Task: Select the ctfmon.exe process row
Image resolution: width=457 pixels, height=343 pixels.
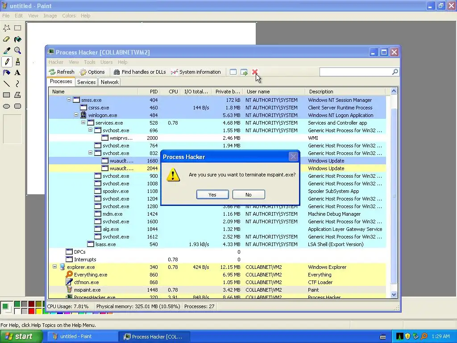Action: (217, 282)
